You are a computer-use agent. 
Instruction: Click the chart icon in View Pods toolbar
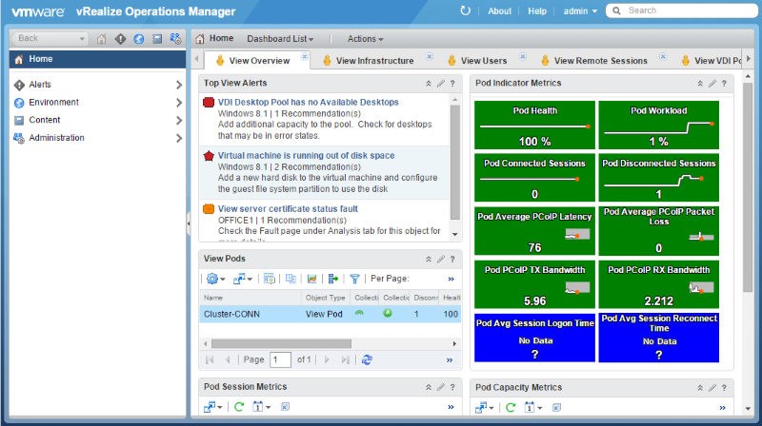tap(312, 279)
